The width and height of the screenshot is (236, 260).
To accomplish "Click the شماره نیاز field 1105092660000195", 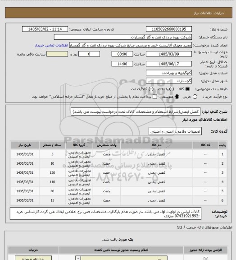I will 169,29.
